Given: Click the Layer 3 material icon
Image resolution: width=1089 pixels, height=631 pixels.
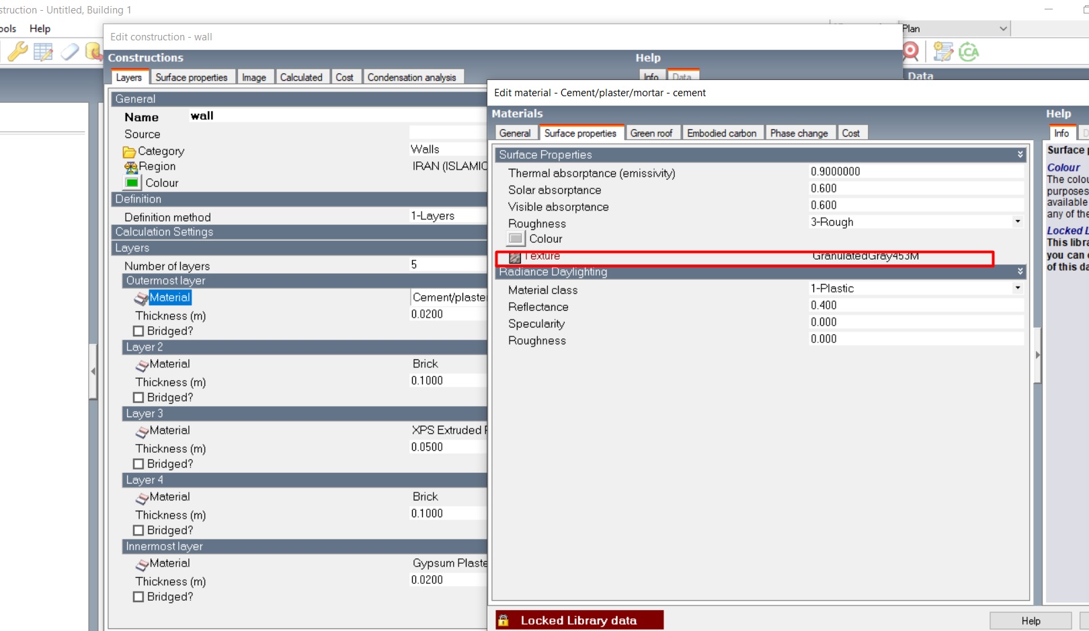Looking at the screenshot, I should tap(142, 432).
